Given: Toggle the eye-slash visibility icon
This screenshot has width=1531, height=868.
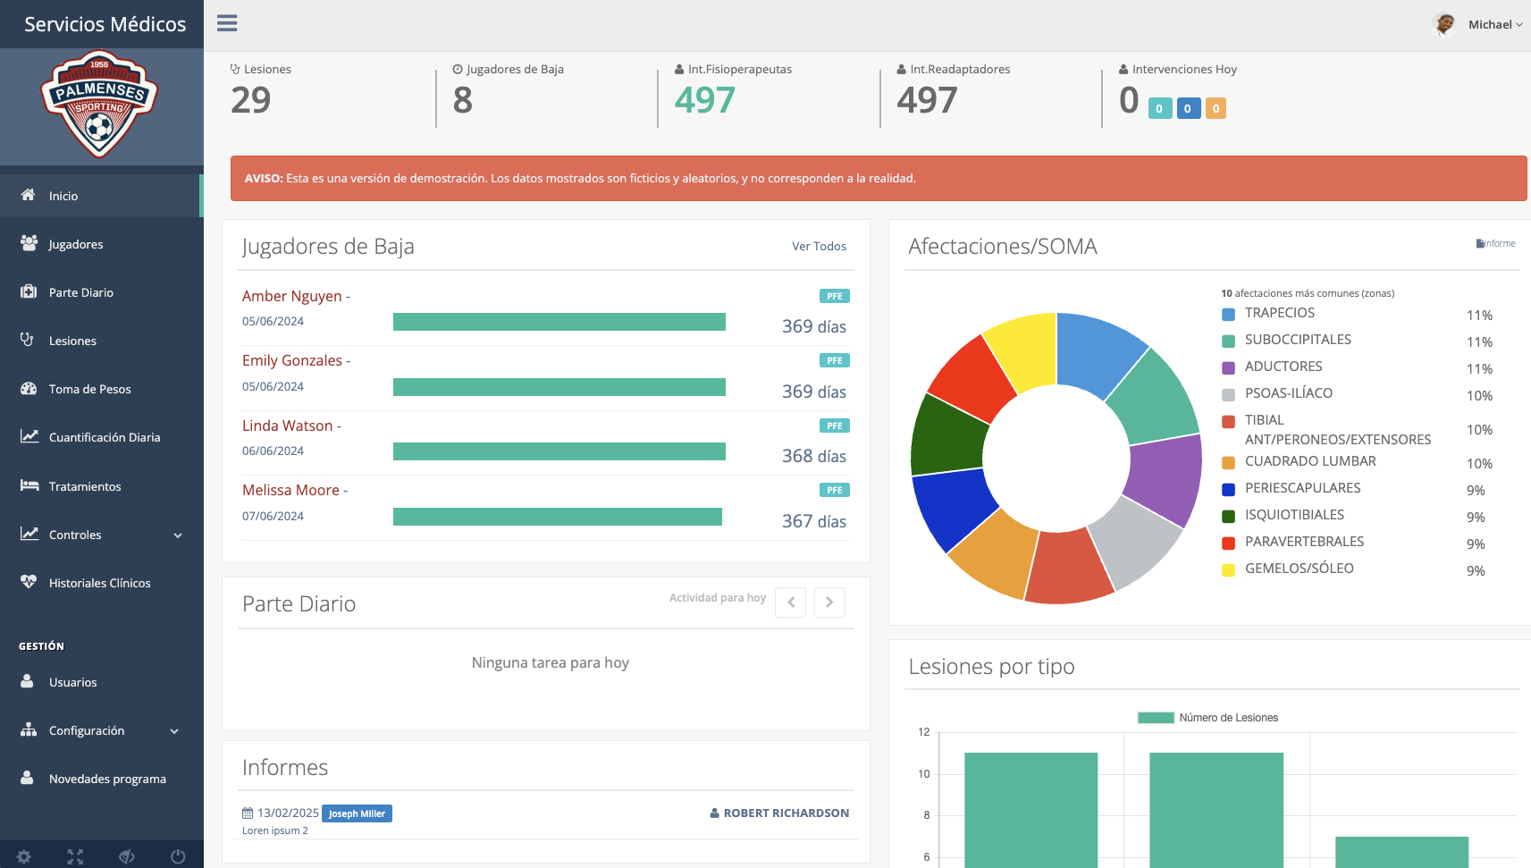Looking at the screenshot, I should point(127,856).
